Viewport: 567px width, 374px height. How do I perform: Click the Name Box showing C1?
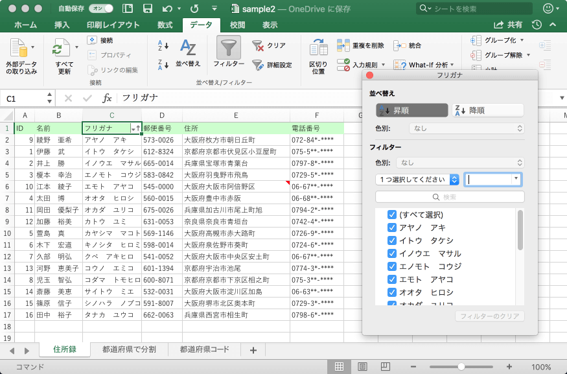[x=23, y=99]
